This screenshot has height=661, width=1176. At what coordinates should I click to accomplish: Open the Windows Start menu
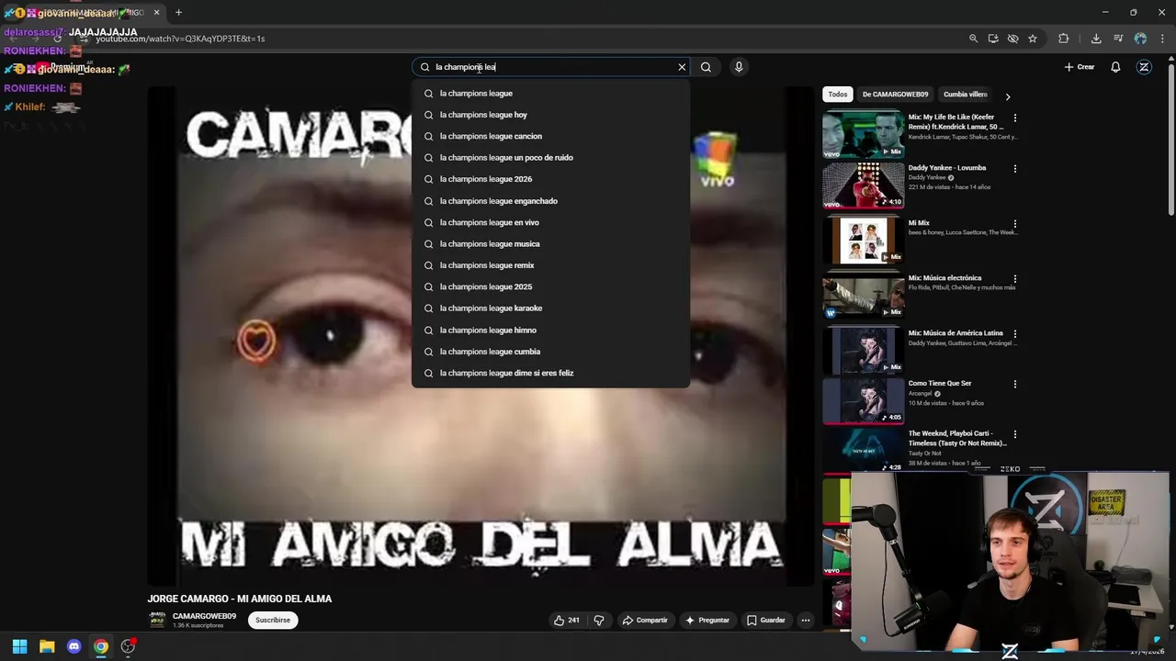pyautogui.click(x=19, y=646)
